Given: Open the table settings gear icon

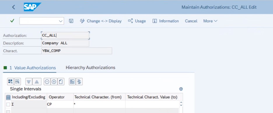Looking at the screenshot, I should point(181,89).
